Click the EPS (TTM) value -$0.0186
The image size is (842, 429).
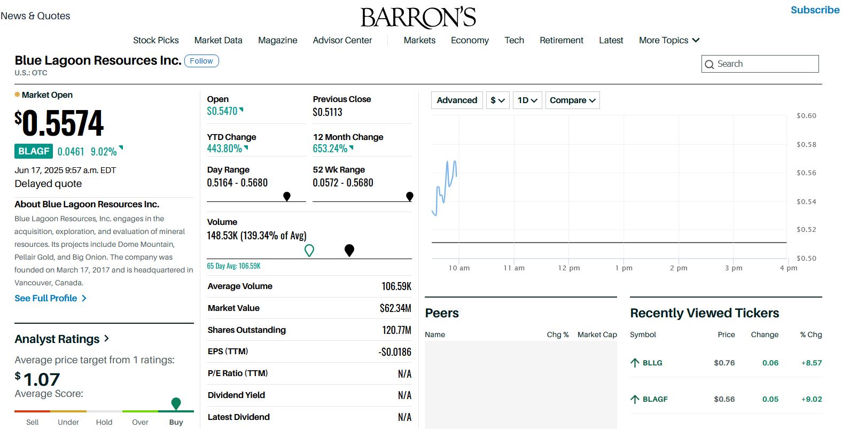point(395,352)
